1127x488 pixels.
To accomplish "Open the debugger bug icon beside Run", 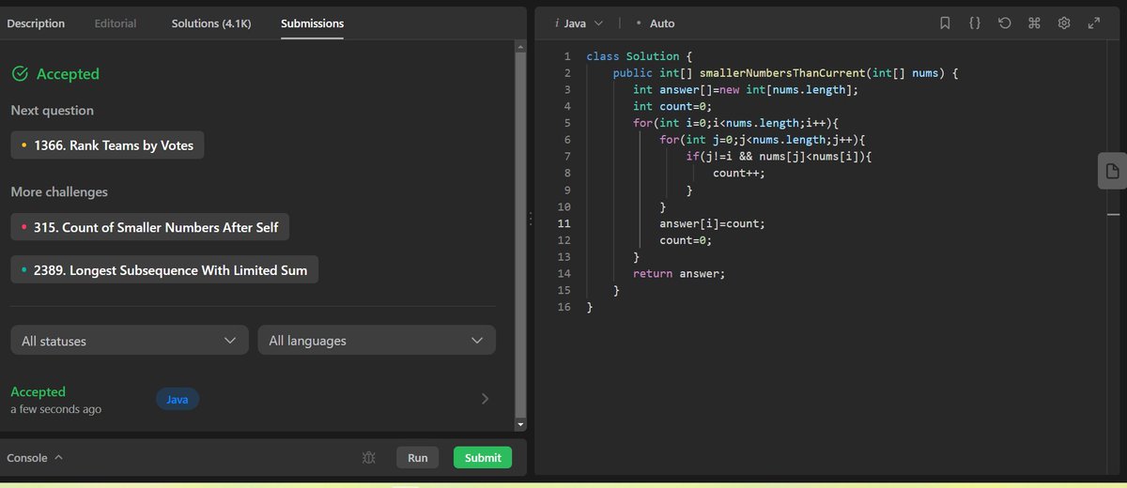I will (369, 458).
